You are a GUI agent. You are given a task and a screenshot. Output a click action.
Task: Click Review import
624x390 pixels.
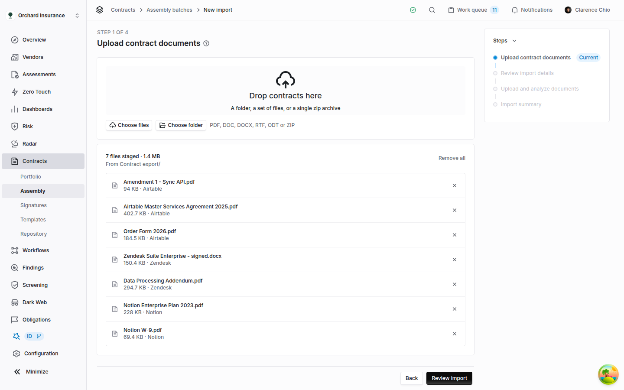coord(449,378)
